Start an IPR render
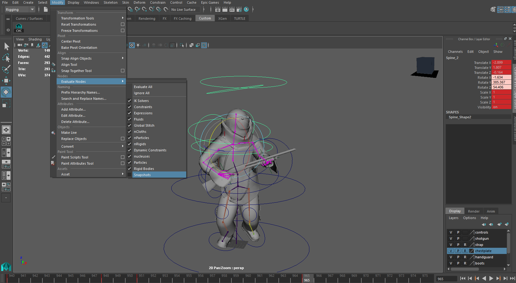 point(232,10)
